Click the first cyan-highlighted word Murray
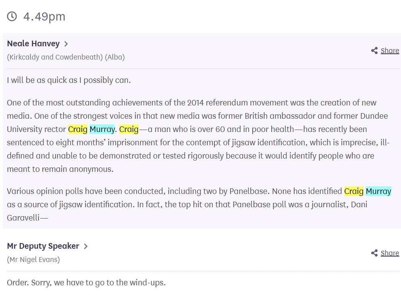401x295 pixels. click(x=102, y=129)
